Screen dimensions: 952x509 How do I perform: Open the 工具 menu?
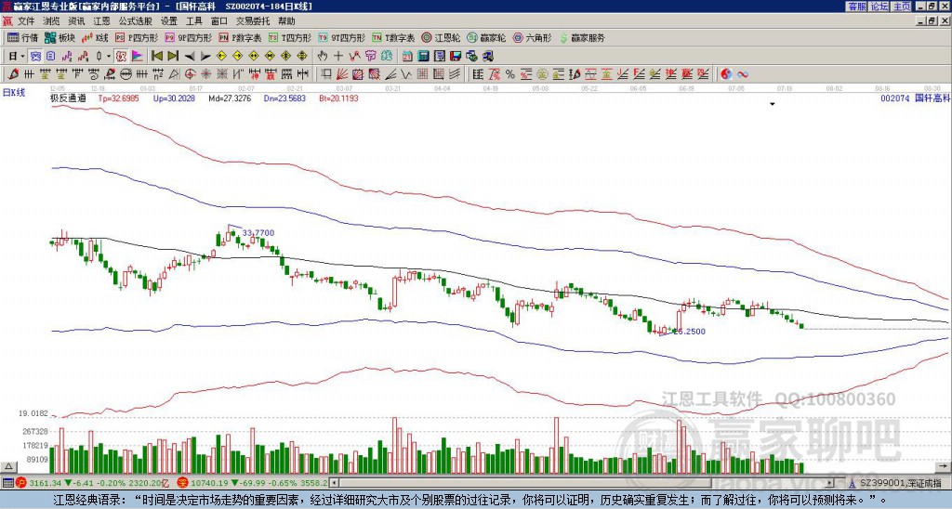coord(193,21)
